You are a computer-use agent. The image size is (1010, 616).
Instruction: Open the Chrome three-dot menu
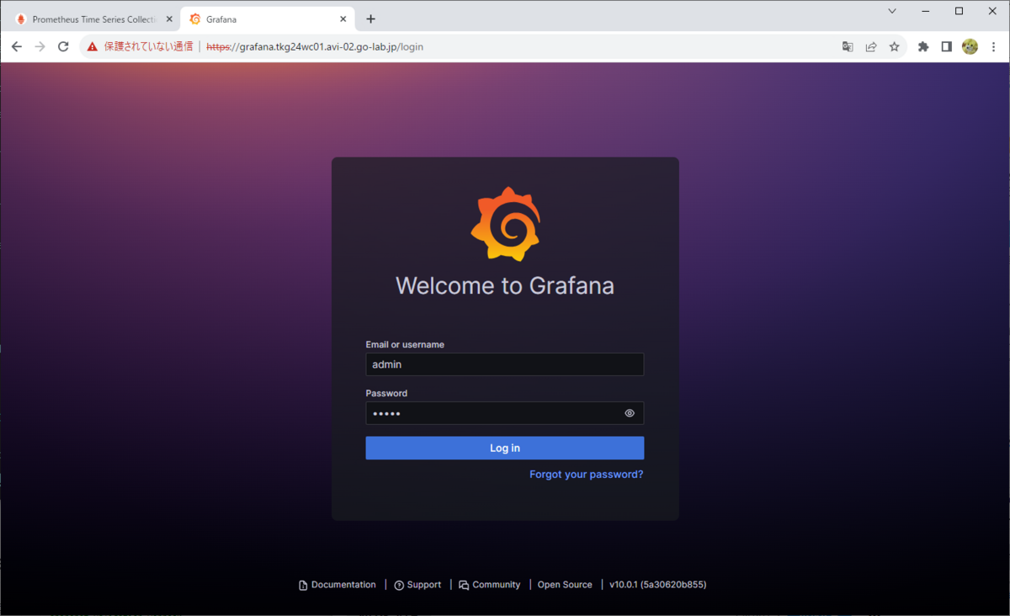(994, 47)
